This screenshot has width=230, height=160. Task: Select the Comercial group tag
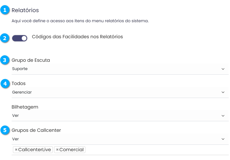coord(71,150)
